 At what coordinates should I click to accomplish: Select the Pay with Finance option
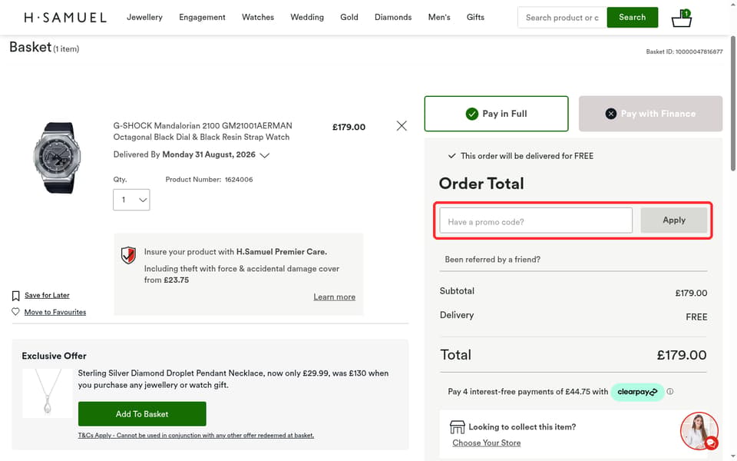[650, 114]
